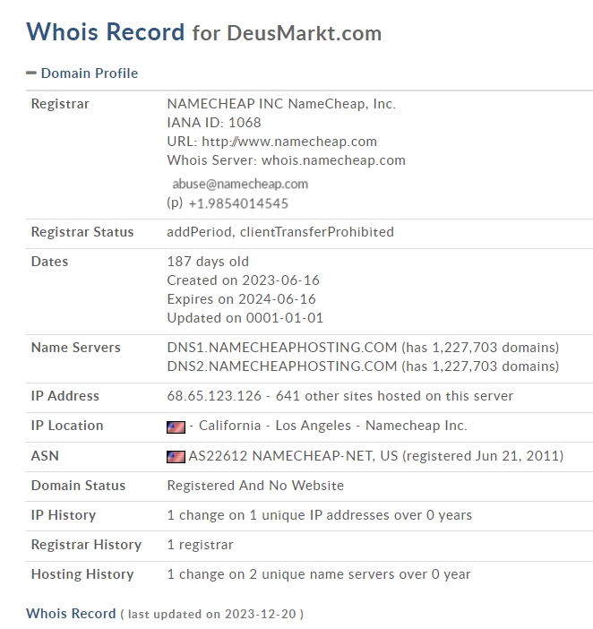Click the Whois Record for DeusMarkt.com heading

pos(203,32)
